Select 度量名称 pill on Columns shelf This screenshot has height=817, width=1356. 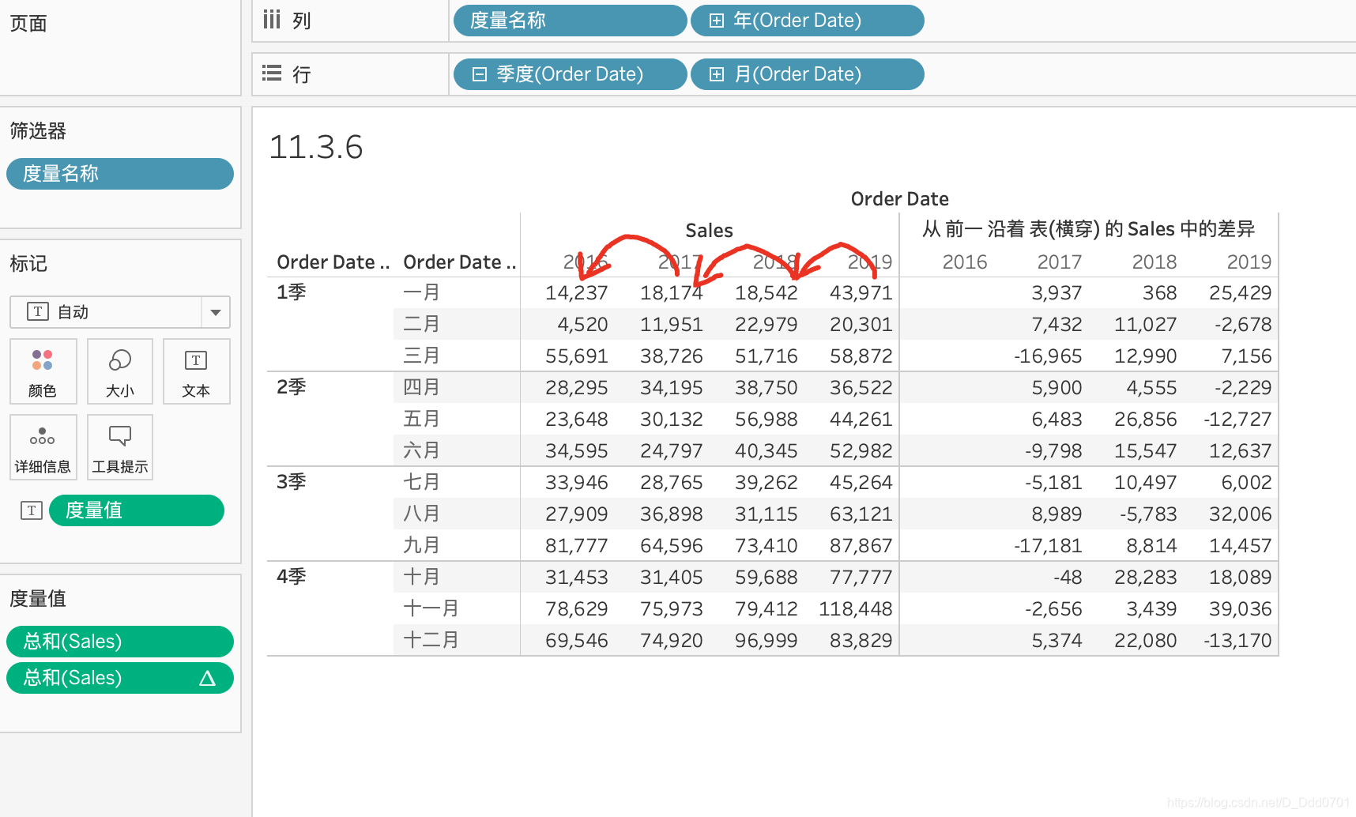click(570, 21)
